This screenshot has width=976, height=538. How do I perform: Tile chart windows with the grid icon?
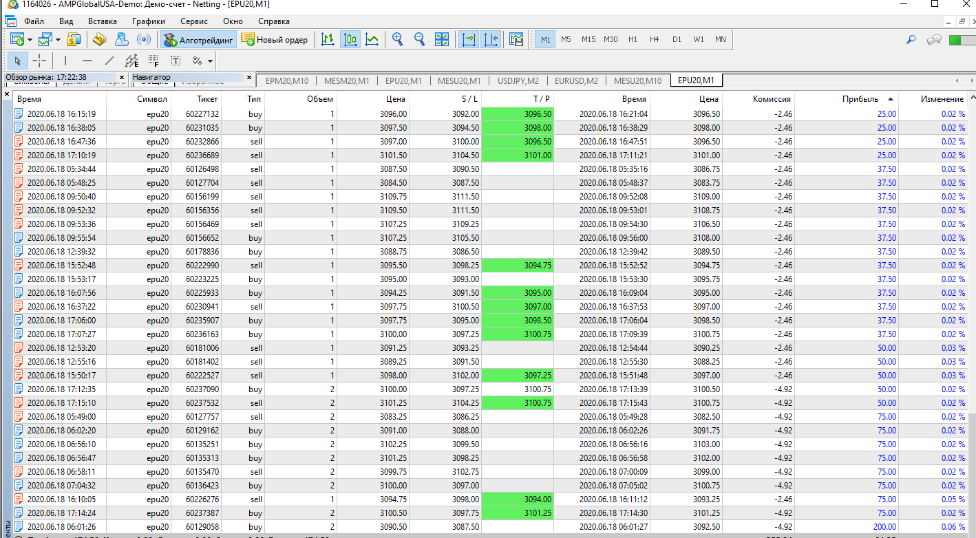[x=442, y=40]
